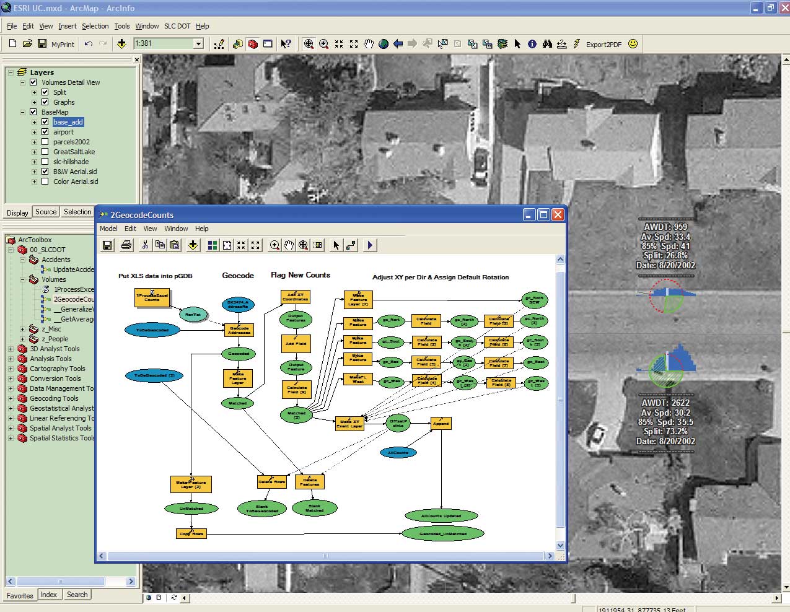Run the model with the blue triangle icon
790x612 pixels.
pos(369,245)
